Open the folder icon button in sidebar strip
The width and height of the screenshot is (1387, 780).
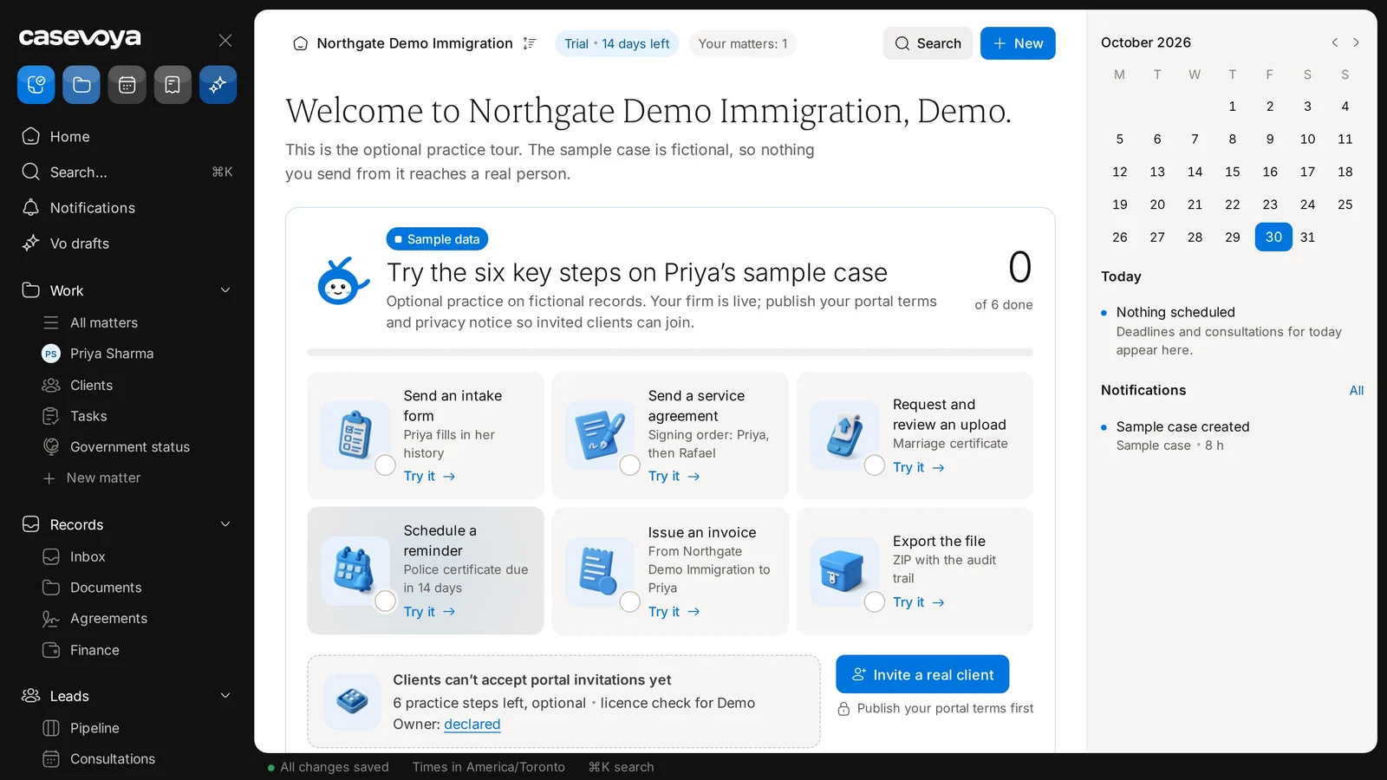click(81, 85)
